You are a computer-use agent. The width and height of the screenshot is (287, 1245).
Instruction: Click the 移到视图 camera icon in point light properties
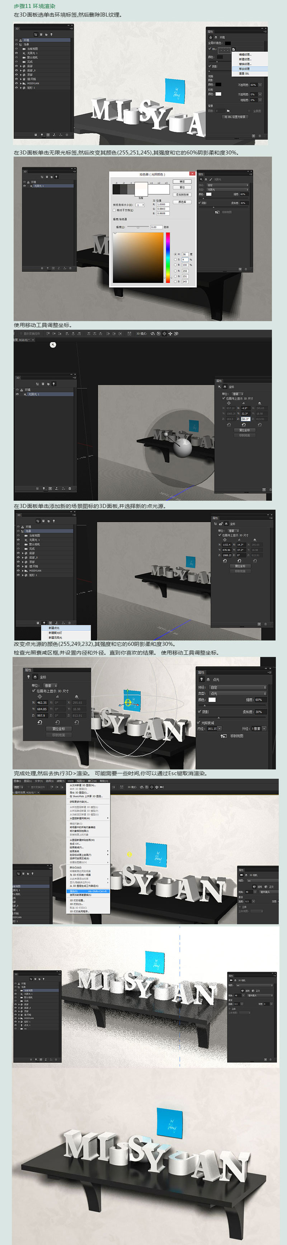click(x=224, y=736)
